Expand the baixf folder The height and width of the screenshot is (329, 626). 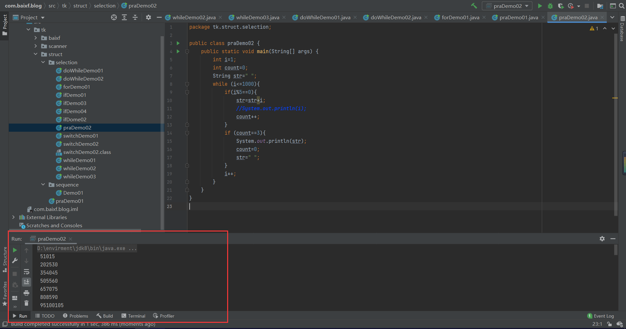36,38
